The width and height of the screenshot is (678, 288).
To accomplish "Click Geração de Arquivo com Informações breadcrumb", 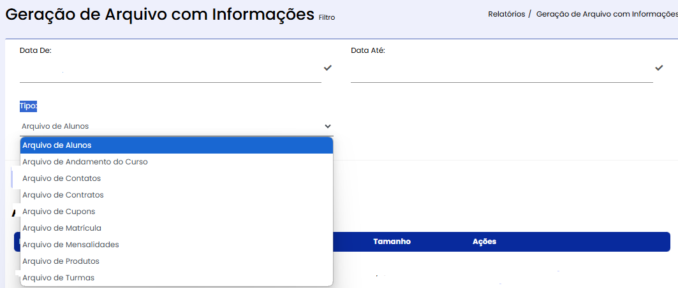I will click(607, 14).
